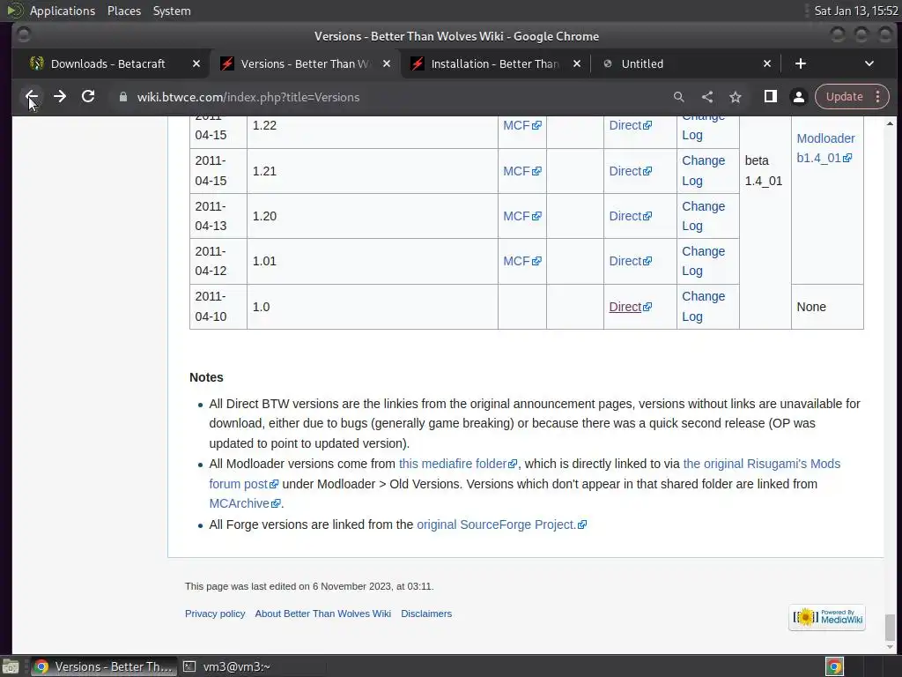The image size is (902, 677).
Task: Click the scrollbar down arrow
Action: tap(890, 647)
